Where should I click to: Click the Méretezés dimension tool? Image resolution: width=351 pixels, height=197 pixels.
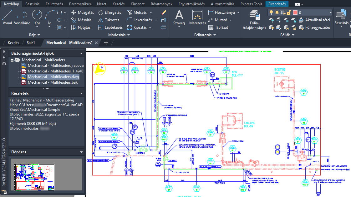[197, 17]
